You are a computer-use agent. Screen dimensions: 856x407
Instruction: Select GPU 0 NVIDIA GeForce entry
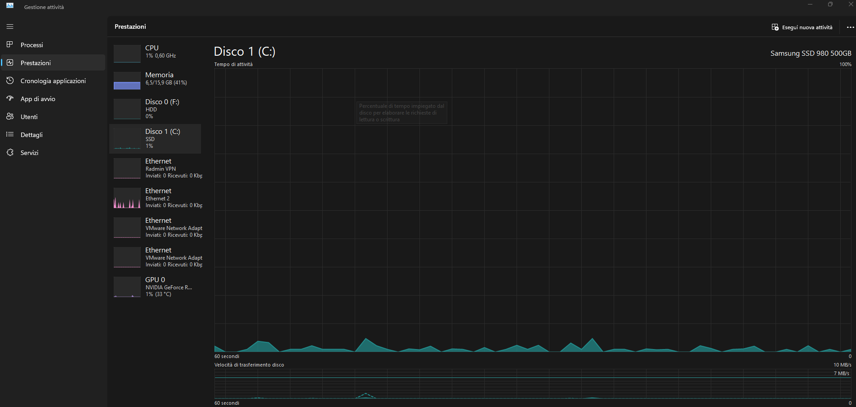coord(155,287)
